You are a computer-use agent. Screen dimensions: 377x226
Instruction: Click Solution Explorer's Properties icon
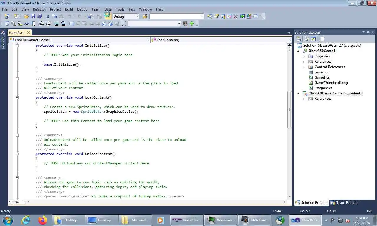(x=298, y=39)
